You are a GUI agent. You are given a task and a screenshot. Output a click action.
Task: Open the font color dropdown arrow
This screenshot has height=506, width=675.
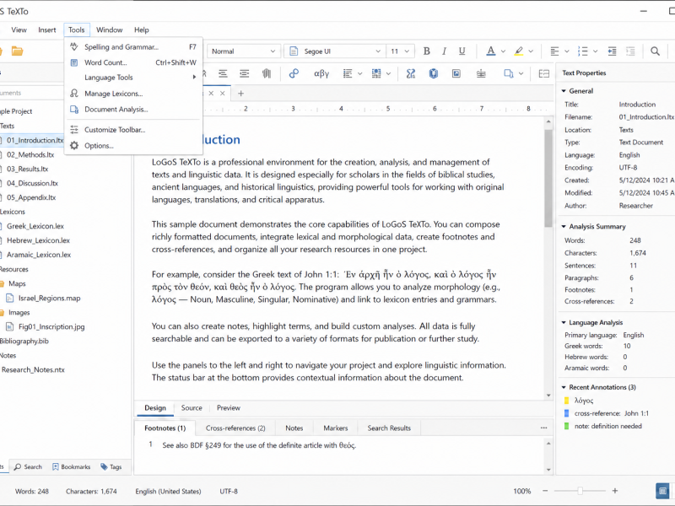click(503, 51)
